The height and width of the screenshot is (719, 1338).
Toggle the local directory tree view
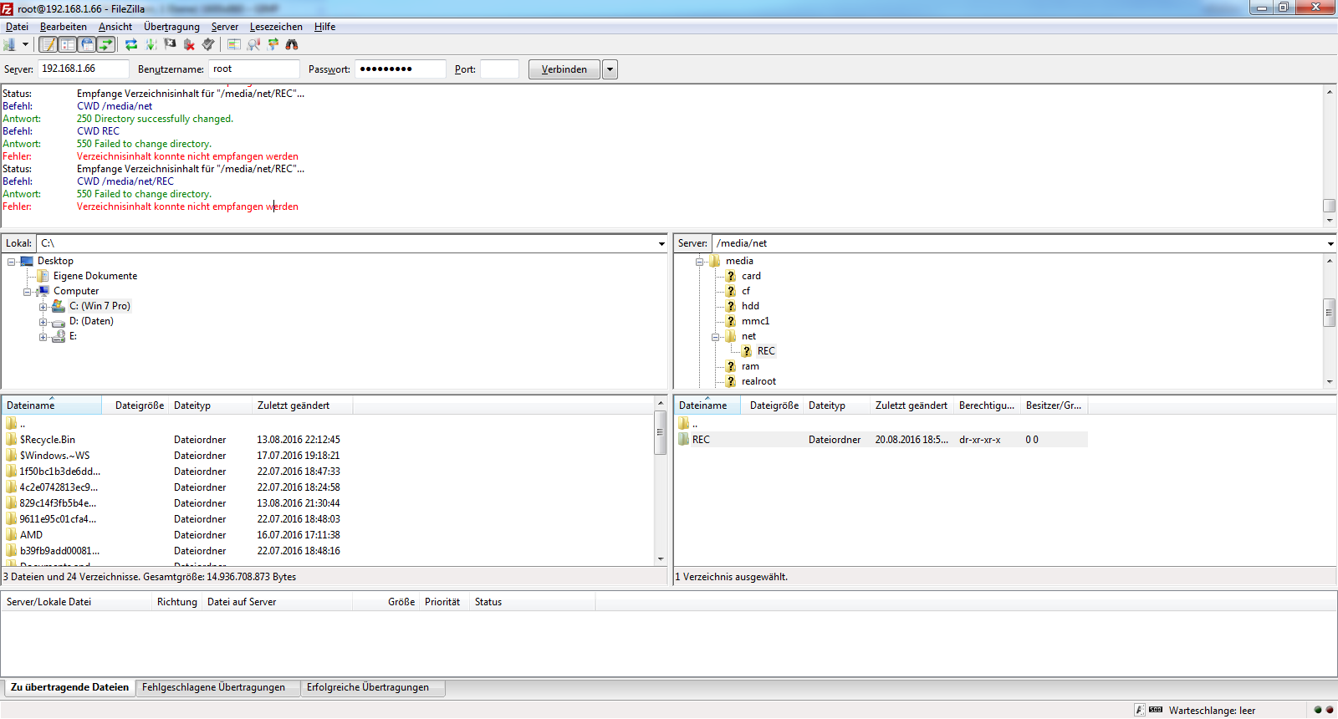[68, 45]
